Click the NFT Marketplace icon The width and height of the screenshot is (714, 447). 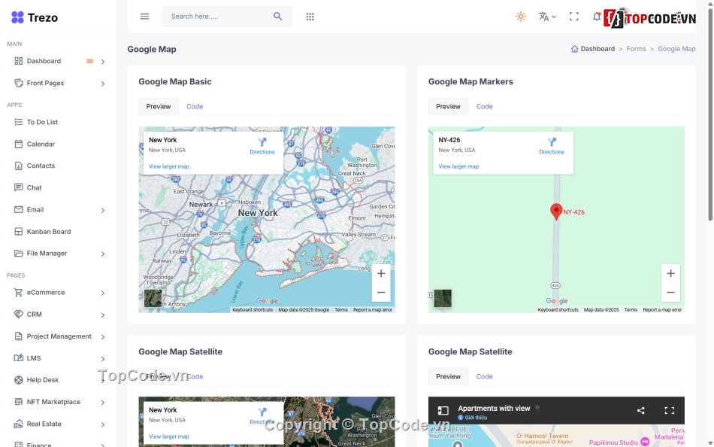click(x=18, y=402)
